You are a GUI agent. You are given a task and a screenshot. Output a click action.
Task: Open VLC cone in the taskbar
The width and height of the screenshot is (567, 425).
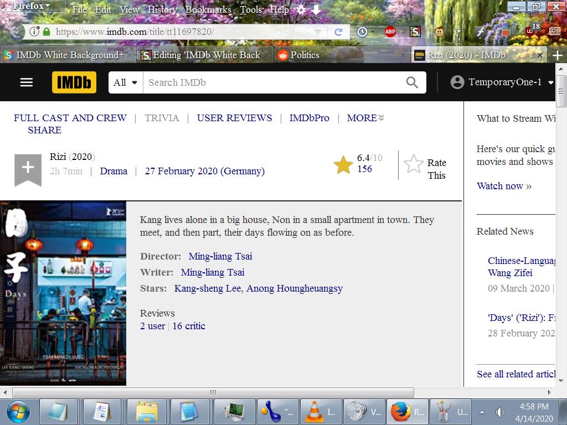click(x=314, y=412)
